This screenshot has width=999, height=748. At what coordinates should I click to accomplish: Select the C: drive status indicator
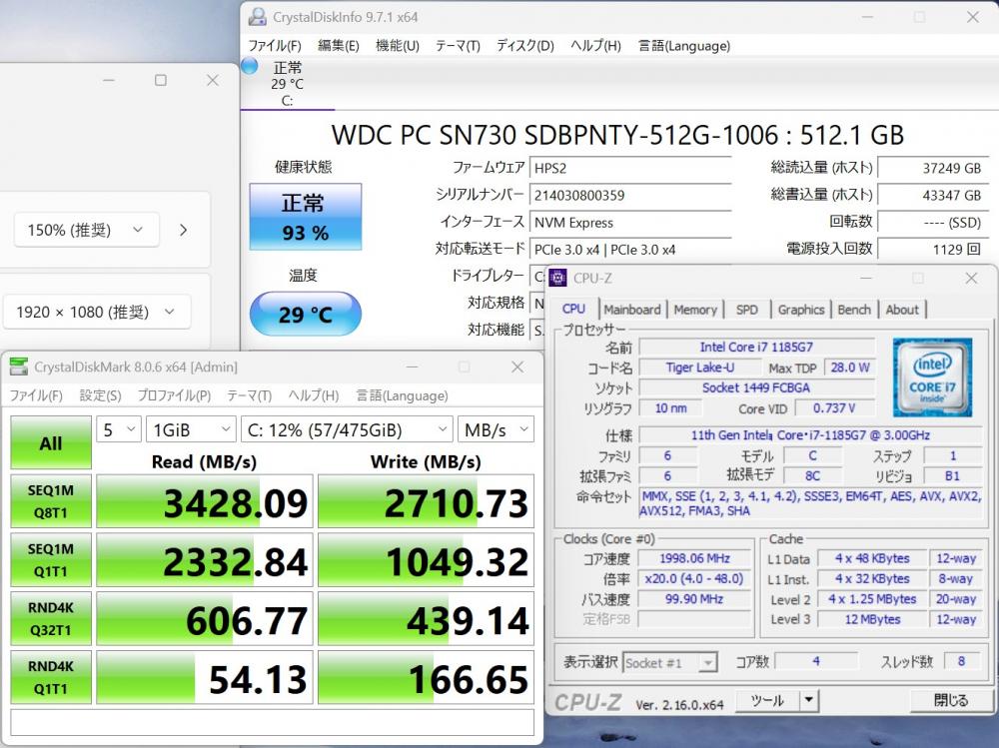click(286, 83)
